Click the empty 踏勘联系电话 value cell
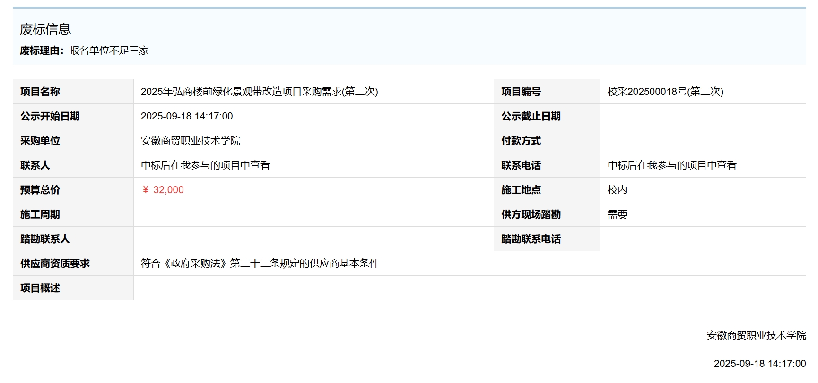The image size is (818, 383). coord(703,239)
